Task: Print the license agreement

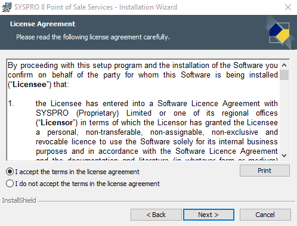Action: coord(265,171)
